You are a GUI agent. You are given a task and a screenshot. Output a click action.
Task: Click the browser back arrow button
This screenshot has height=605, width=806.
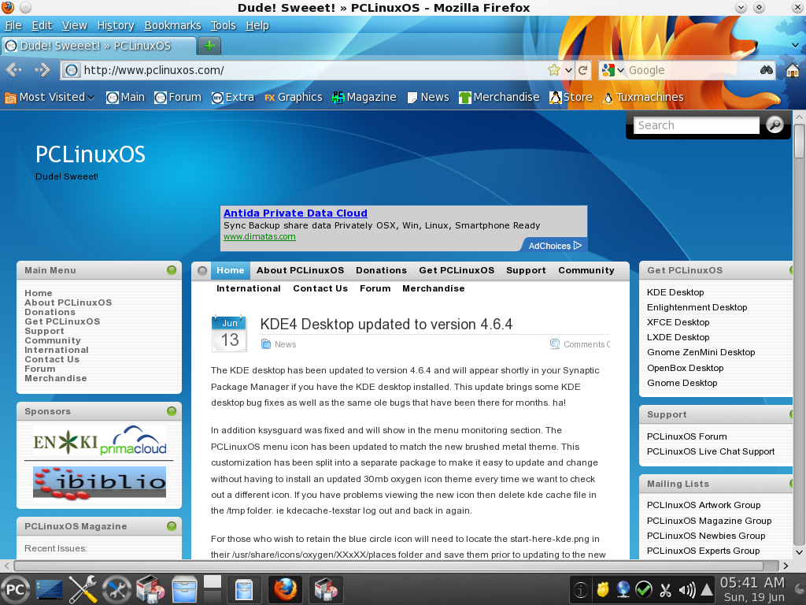pos(14,70)
